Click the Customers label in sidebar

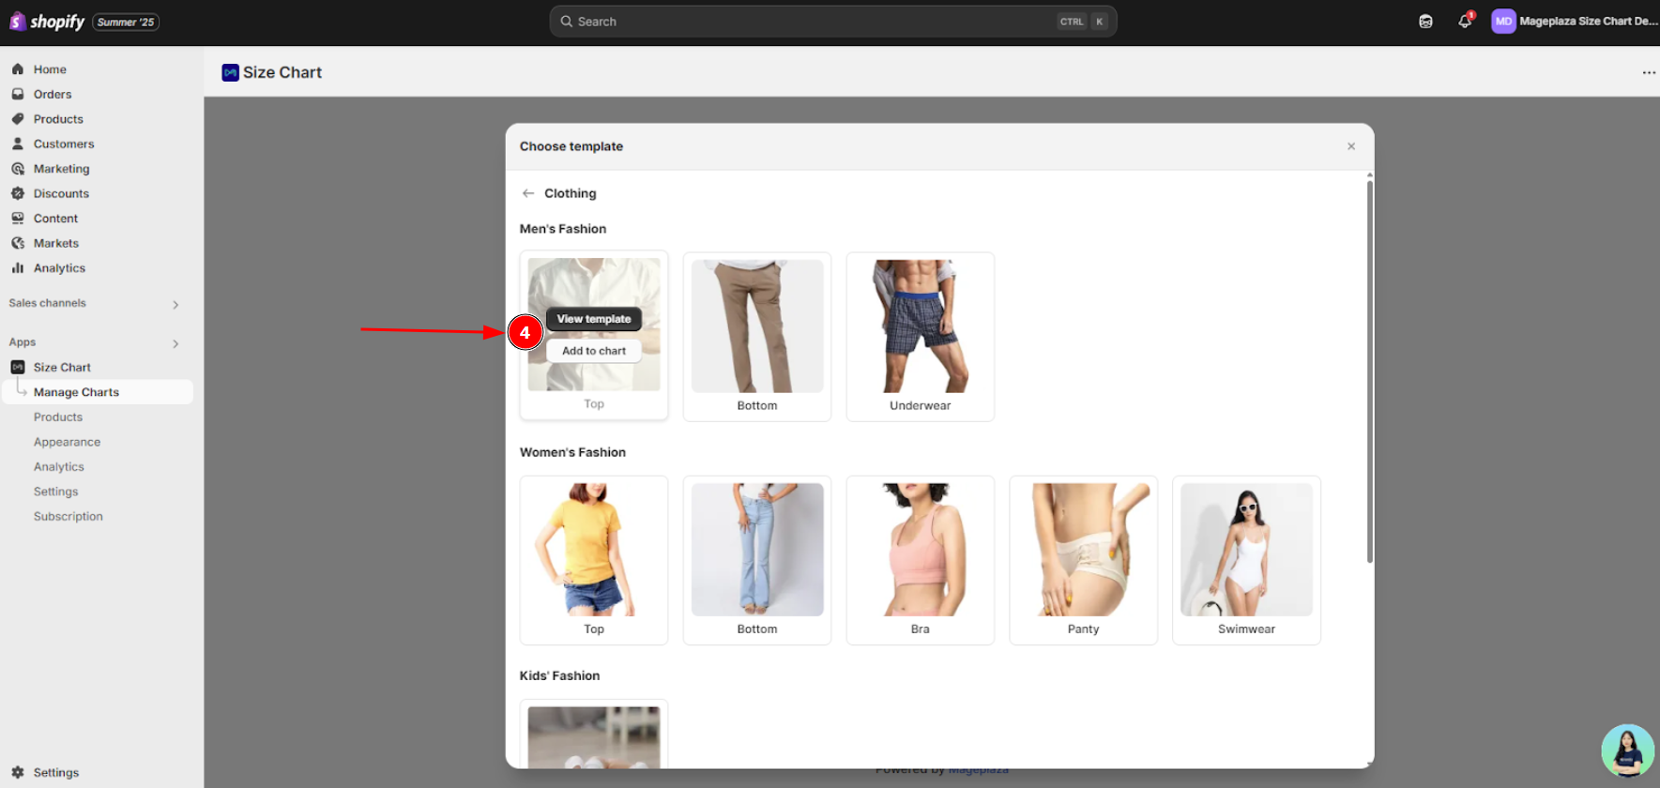[x=64, y=144]
